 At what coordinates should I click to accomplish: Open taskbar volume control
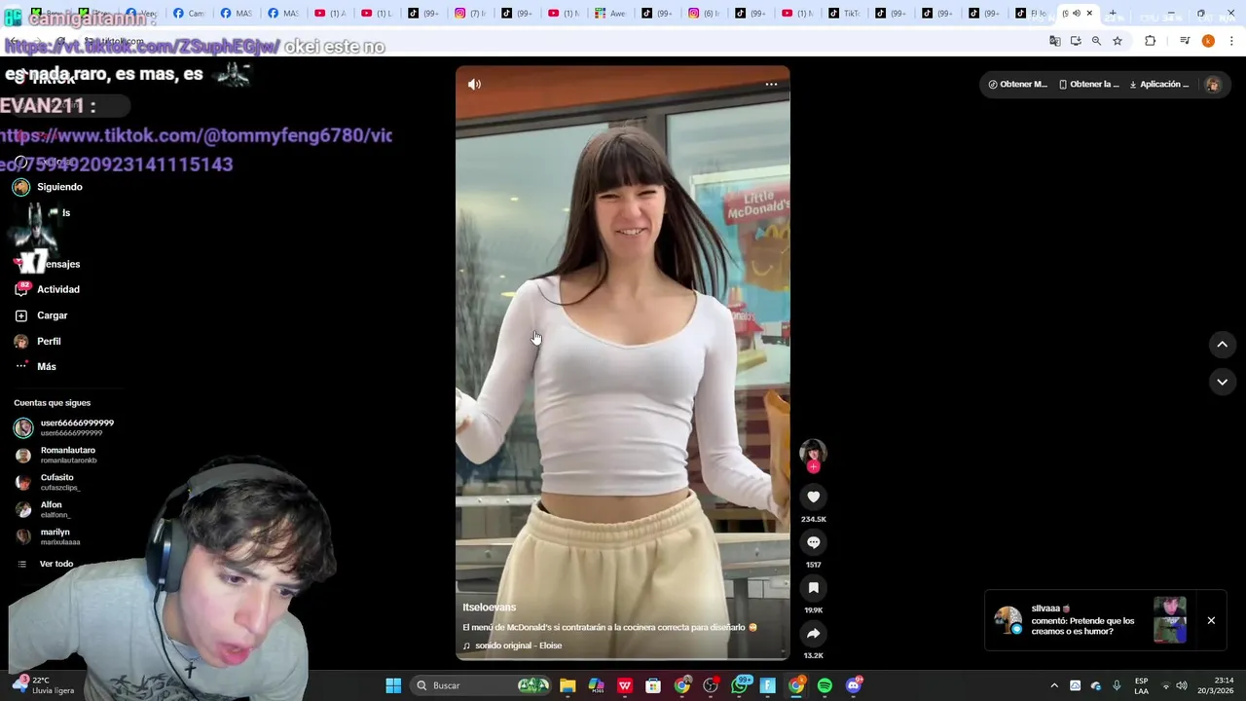1183,685
